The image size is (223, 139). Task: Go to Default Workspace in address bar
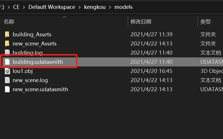[52, 7]
